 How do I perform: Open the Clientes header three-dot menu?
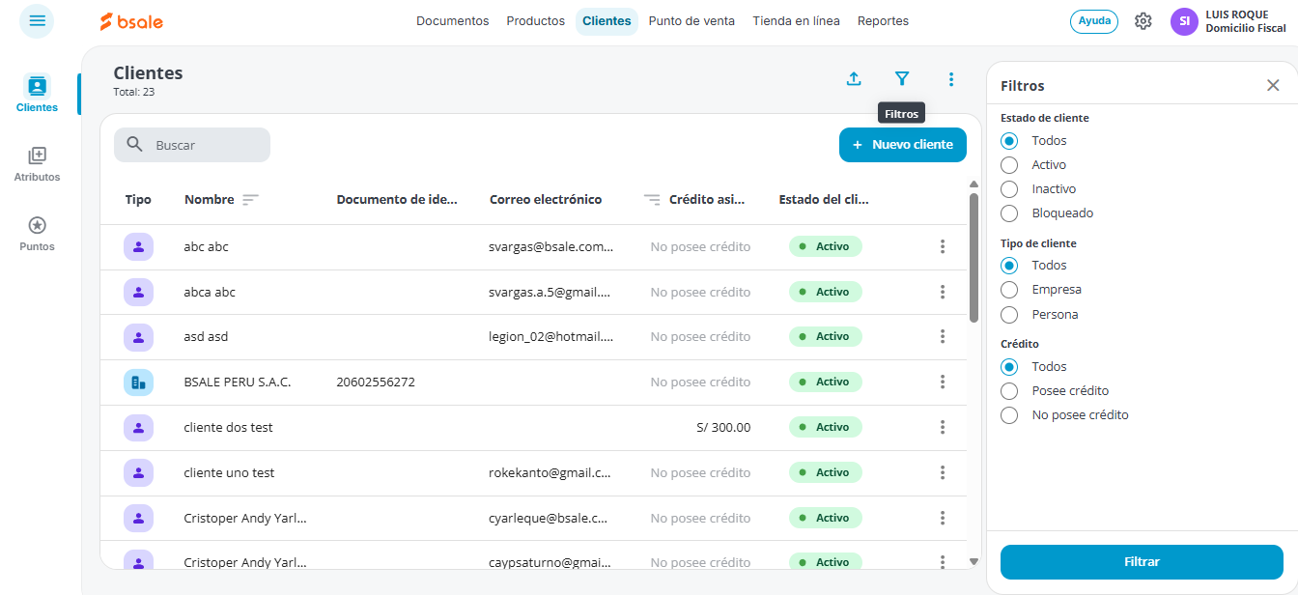coord(951,79)
